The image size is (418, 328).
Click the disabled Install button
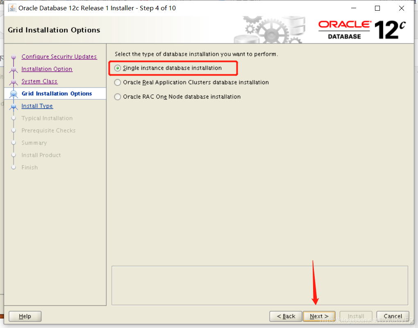click(x=356, y=316)
